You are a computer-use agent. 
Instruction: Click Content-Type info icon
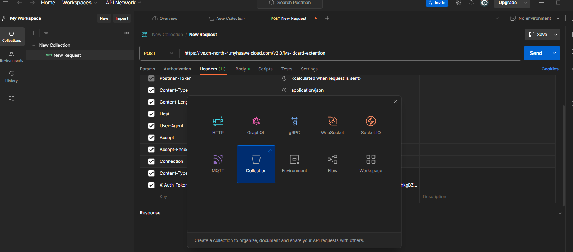pos(284,90)
